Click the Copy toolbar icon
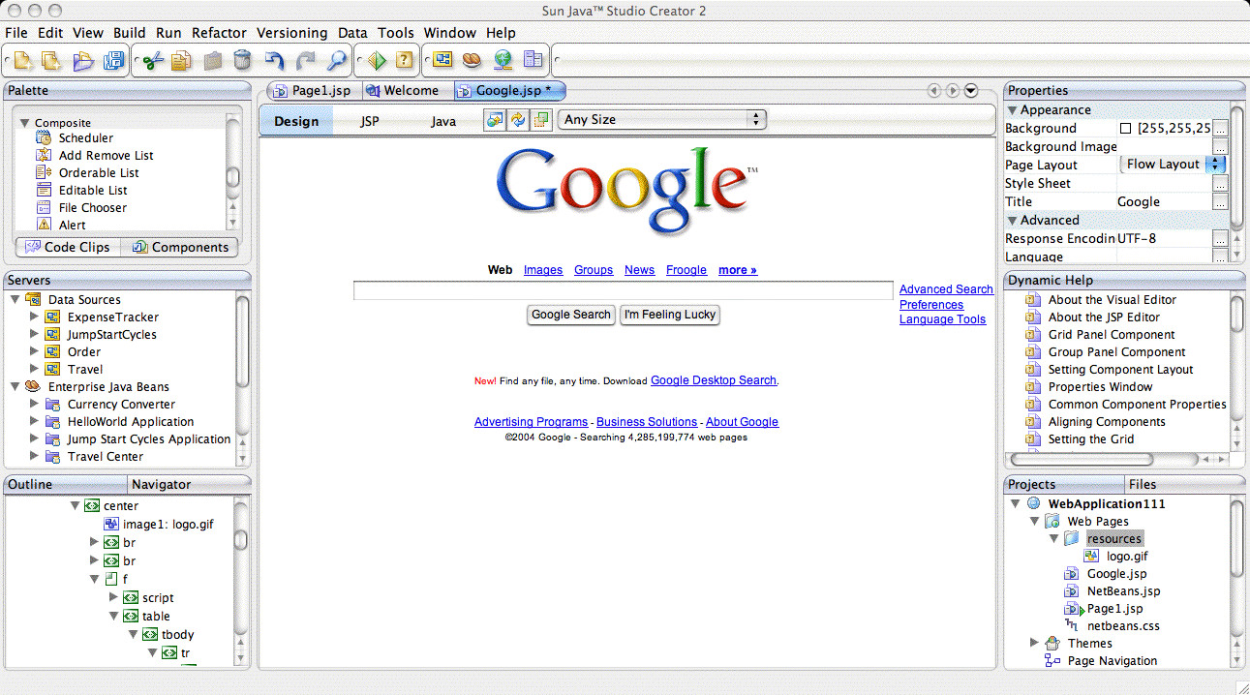This screenshot has width=1250, height=695. pyautogui.click(x=181, y=61)
